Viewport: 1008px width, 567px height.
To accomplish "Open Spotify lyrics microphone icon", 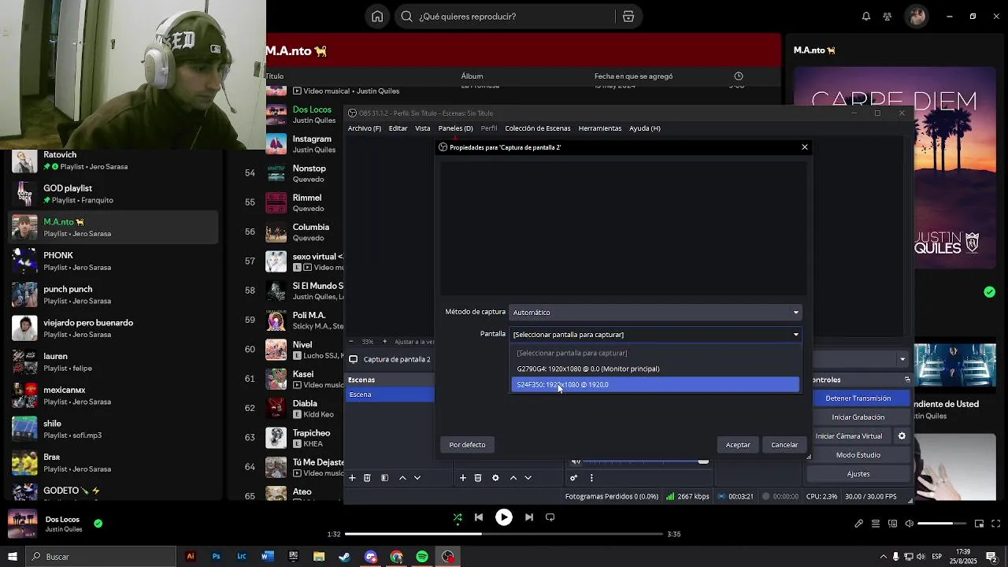I will [x=859, y=524].
